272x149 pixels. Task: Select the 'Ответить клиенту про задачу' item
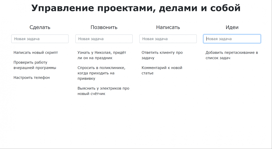[x=162, y=55]
